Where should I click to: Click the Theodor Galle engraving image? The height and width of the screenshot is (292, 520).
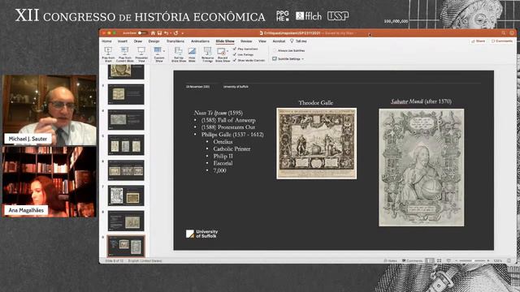coord(317,144)
